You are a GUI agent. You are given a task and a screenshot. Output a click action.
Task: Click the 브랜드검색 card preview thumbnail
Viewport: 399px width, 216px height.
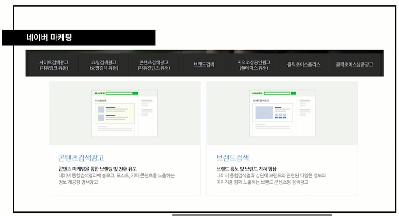pos(282,113)
